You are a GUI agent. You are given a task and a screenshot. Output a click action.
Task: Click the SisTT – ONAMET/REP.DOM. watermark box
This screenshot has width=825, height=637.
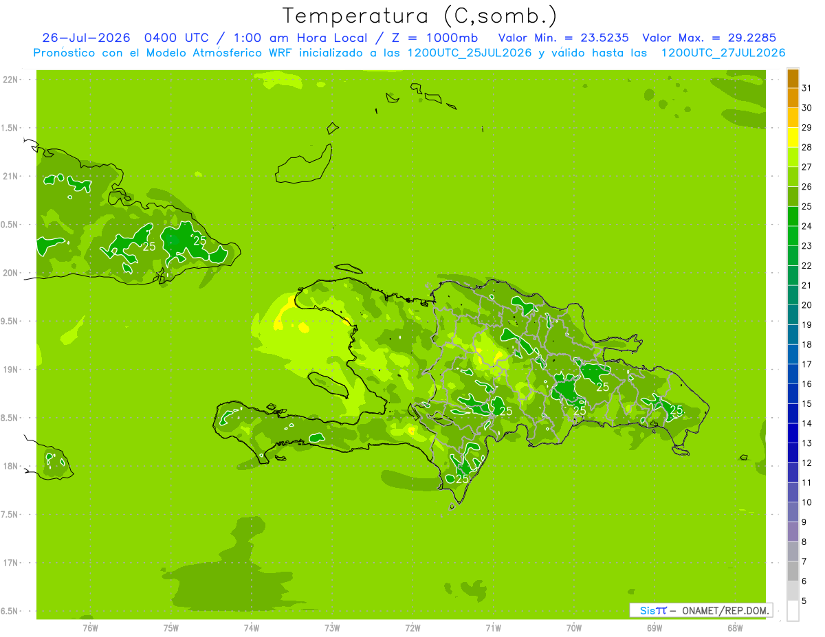(x=701, y=610)
